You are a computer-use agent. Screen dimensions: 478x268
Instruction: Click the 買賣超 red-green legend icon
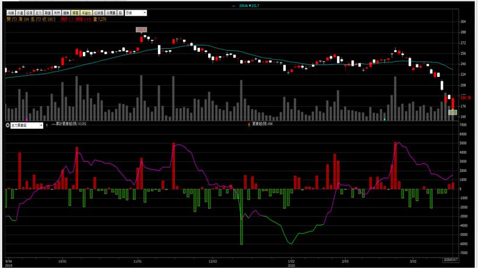tap(249, 125)
